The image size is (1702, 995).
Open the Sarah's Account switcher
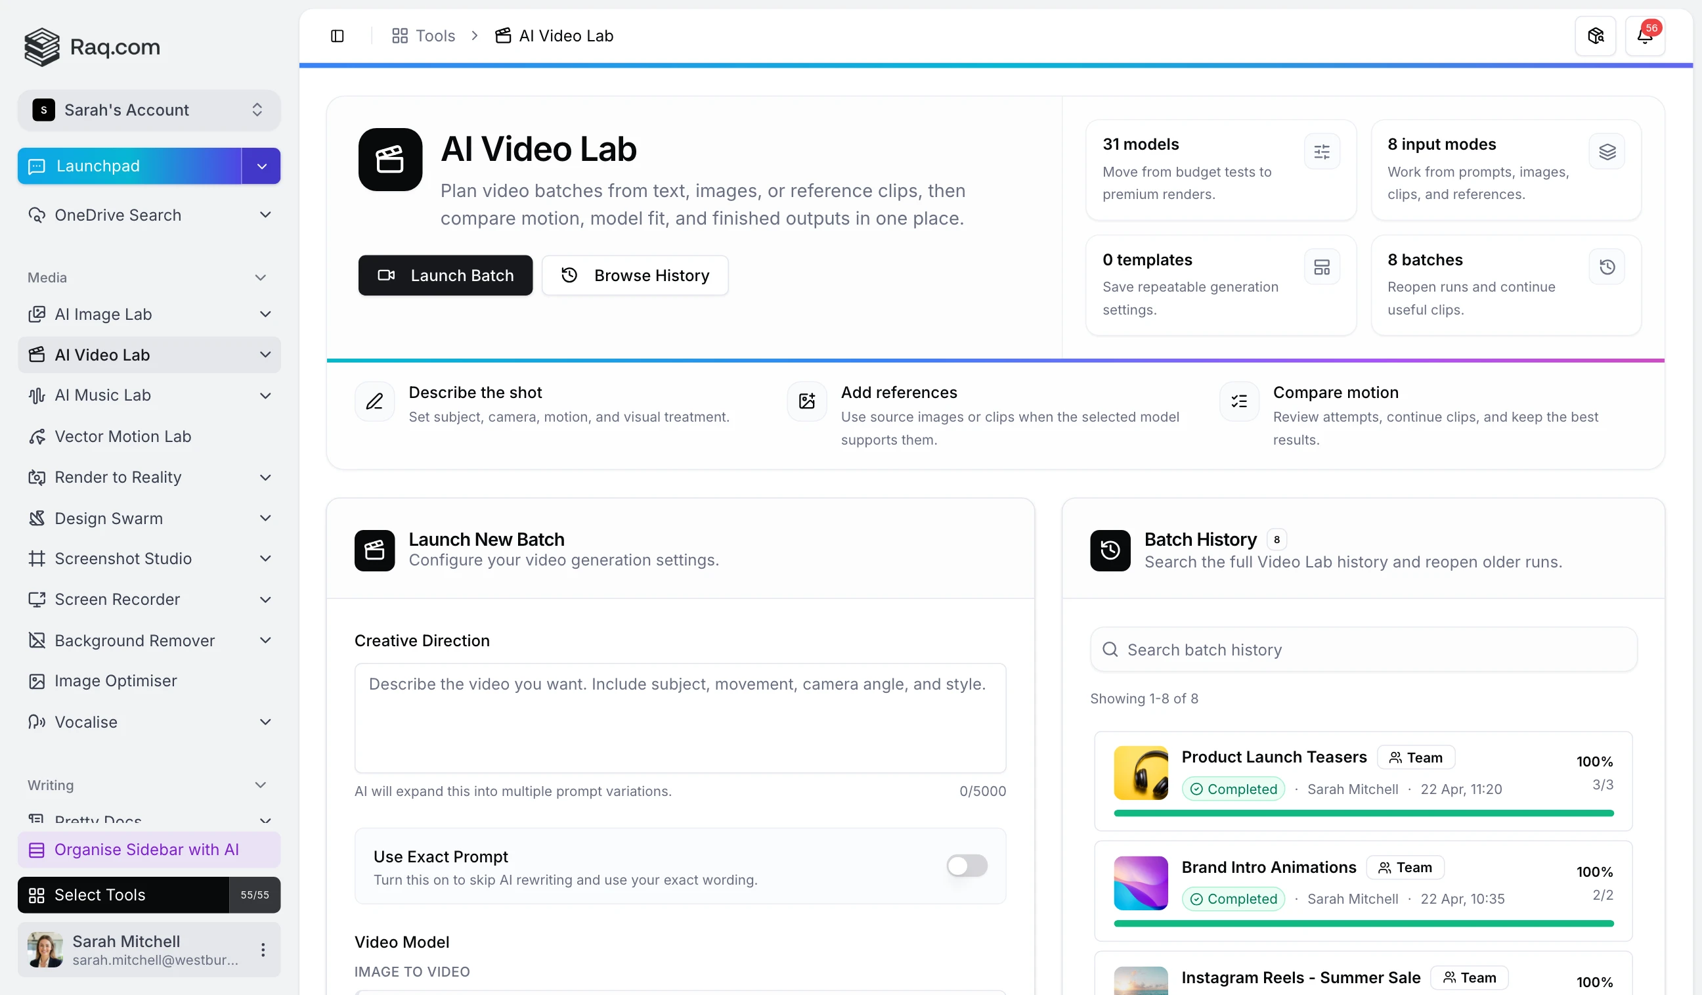(x=148, y=110)
